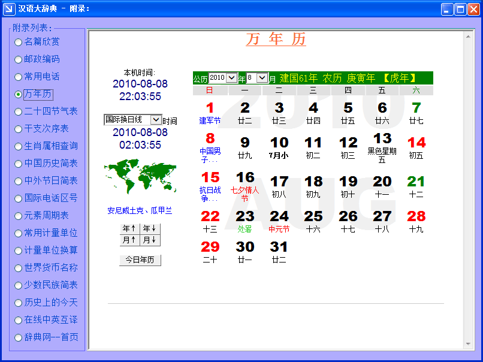Click the 三 Wednesday column header
Image resolution: width=483 pixels, height=362 pixels.
tap(313, 90)
